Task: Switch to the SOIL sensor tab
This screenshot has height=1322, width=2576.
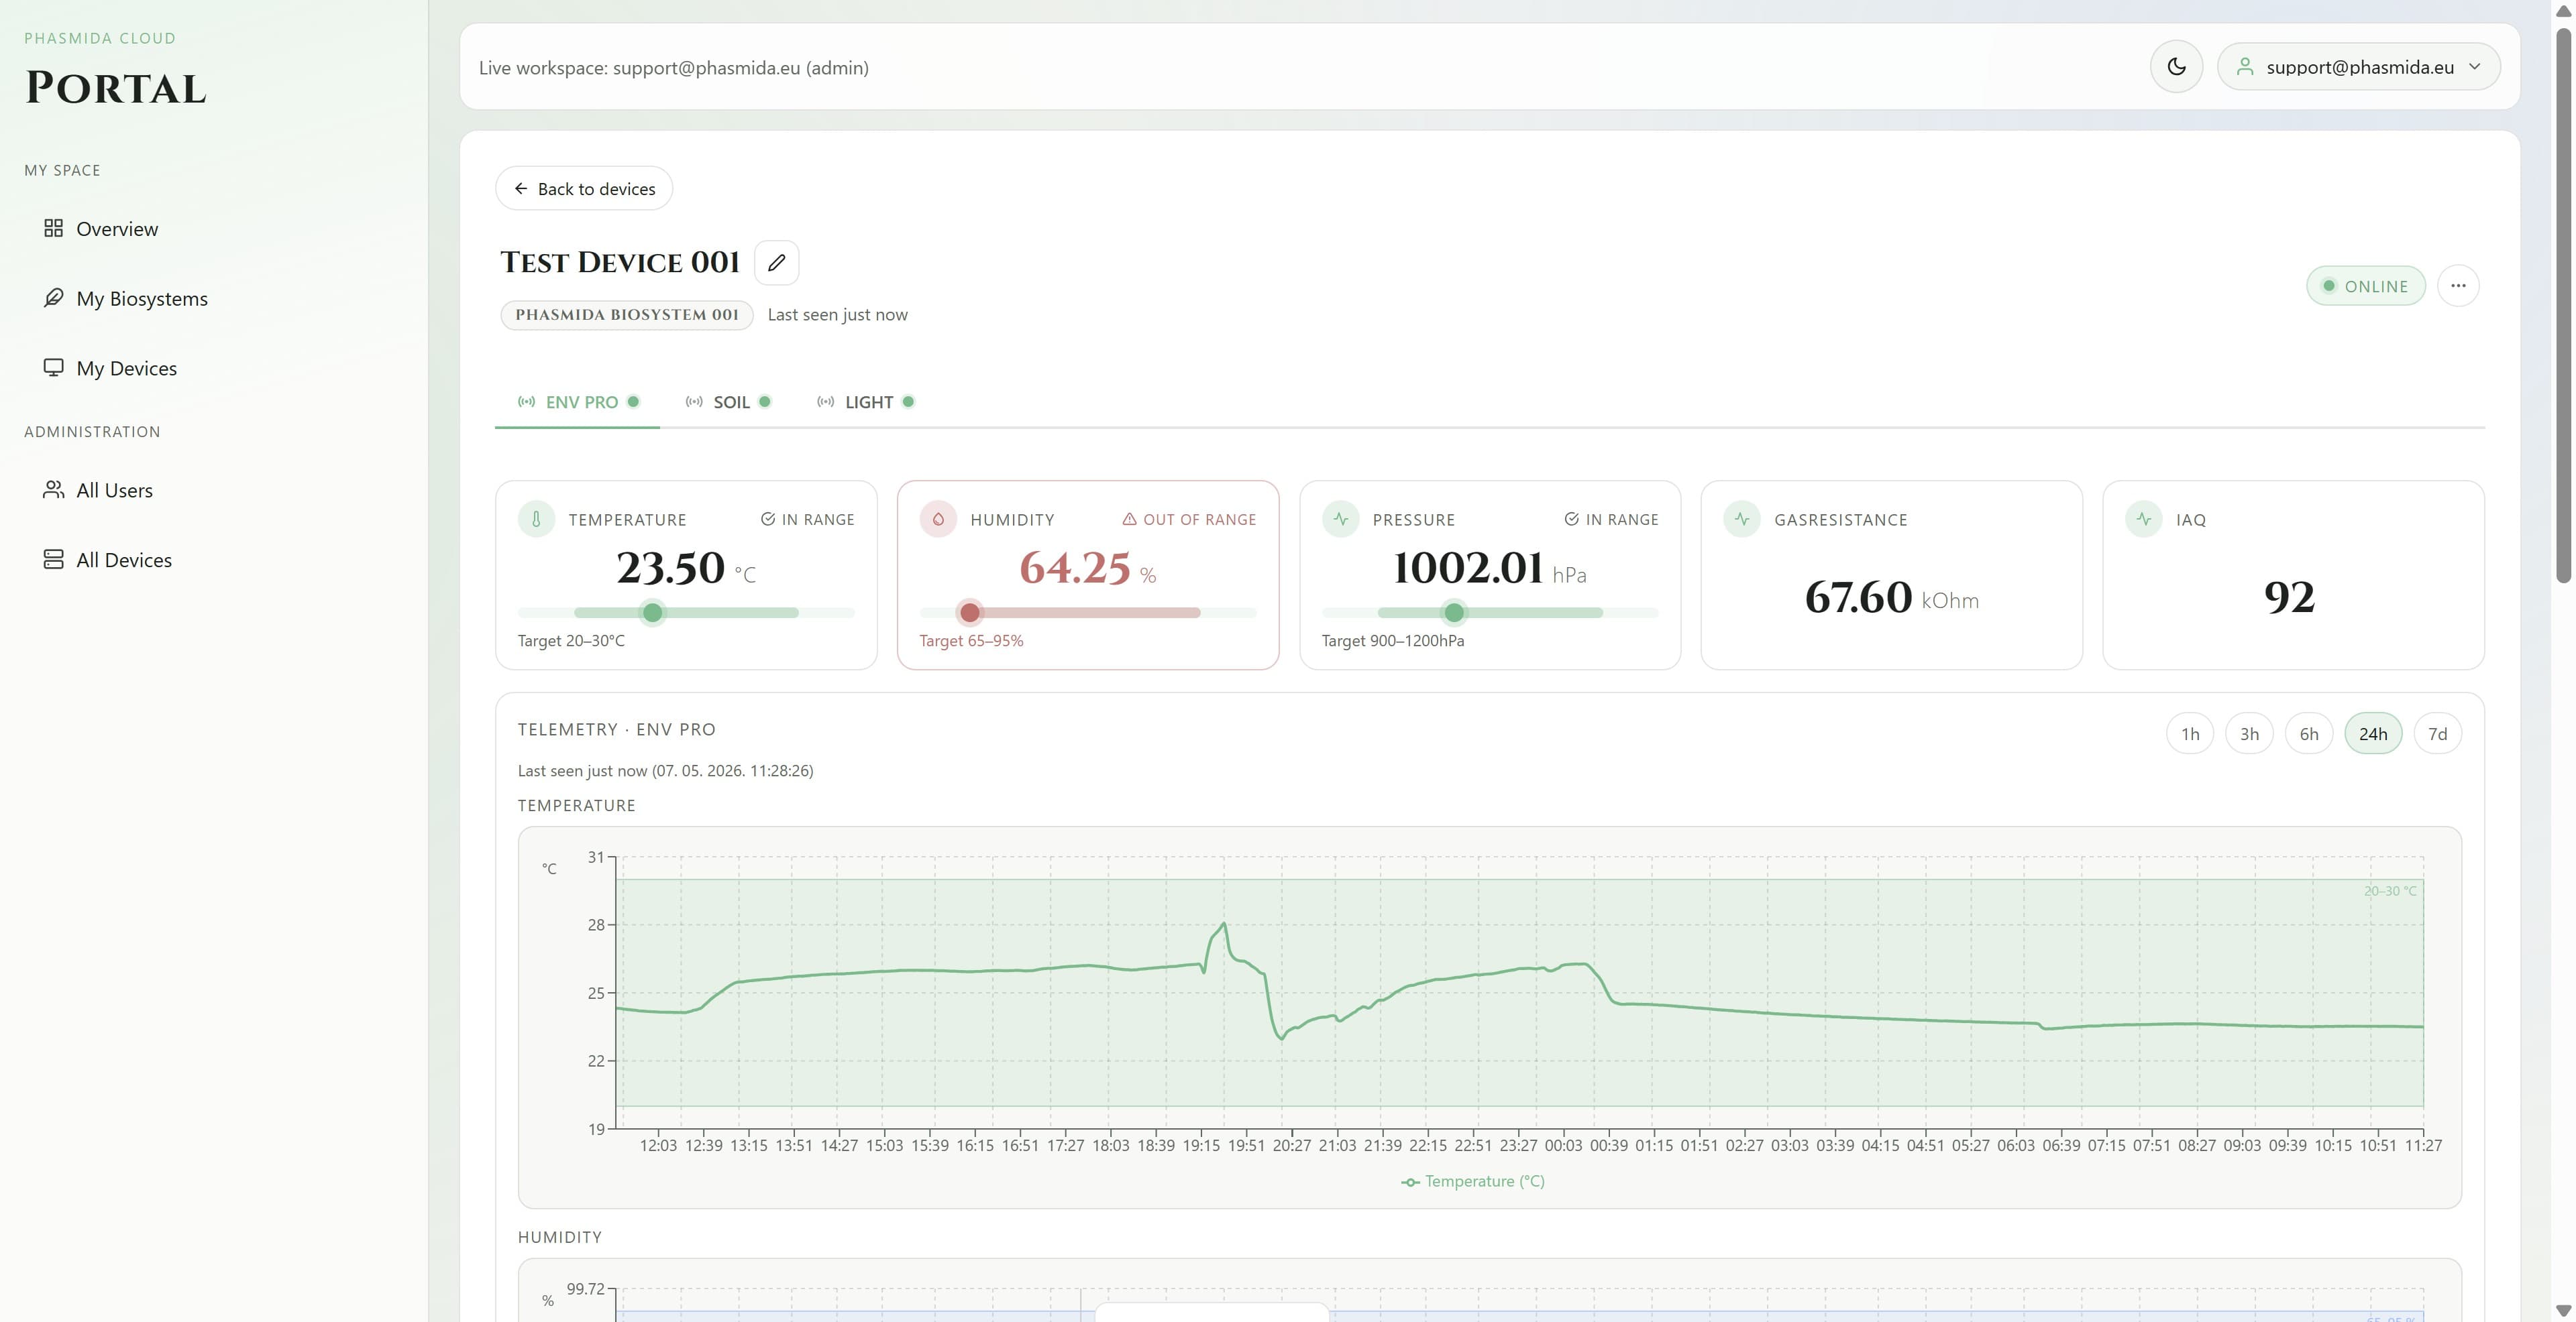Action: tap(728, 402)
